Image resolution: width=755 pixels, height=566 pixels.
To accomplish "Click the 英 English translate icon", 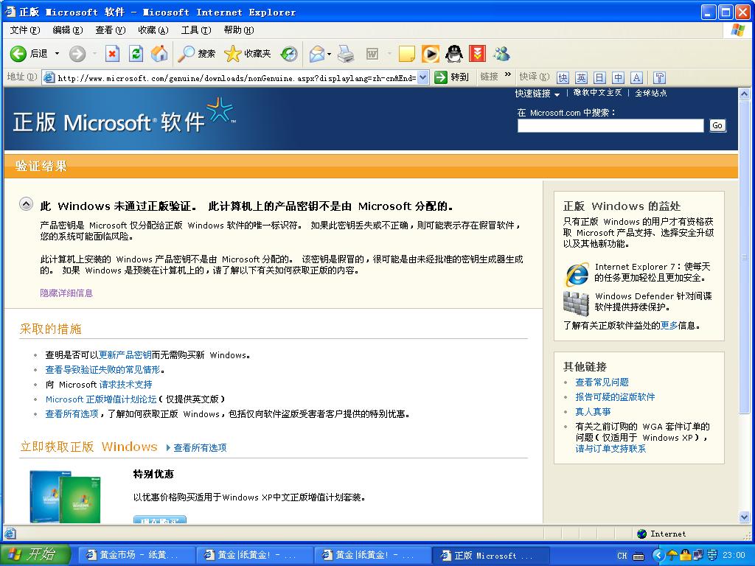I will point(581,77).
